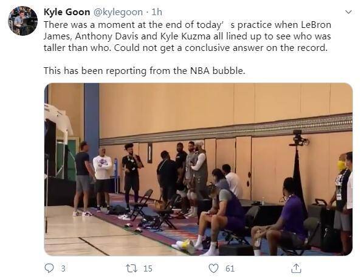Viewport: 361px width, 277px height.
Task: Click the 1h timestamp link
Action: click(x=157, y=12)
